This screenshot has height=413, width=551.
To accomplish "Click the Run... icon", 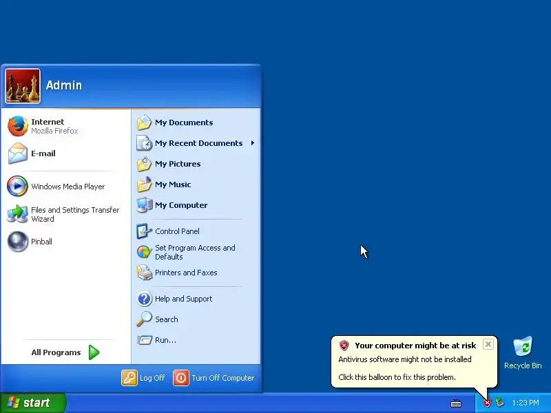I will (x=144, y=340).
